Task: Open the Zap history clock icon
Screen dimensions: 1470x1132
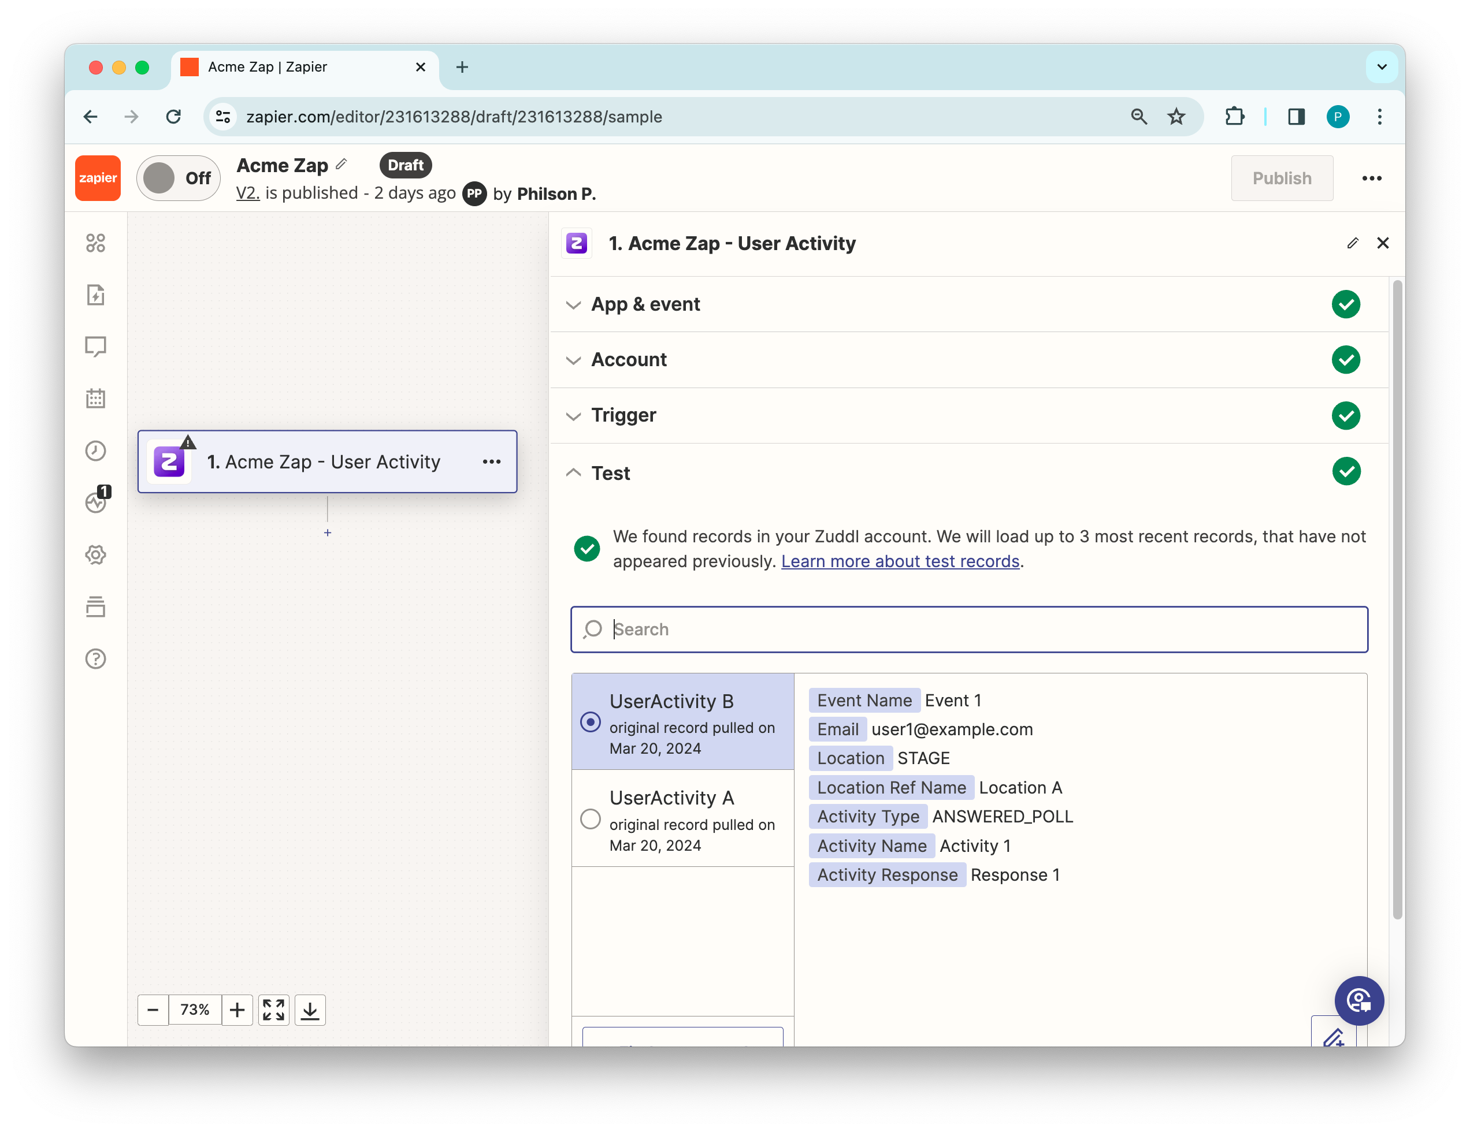Action: click(x=95, y=450)
